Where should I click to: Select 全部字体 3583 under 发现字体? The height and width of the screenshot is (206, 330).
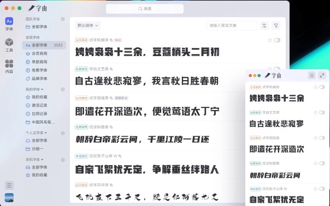44,45
